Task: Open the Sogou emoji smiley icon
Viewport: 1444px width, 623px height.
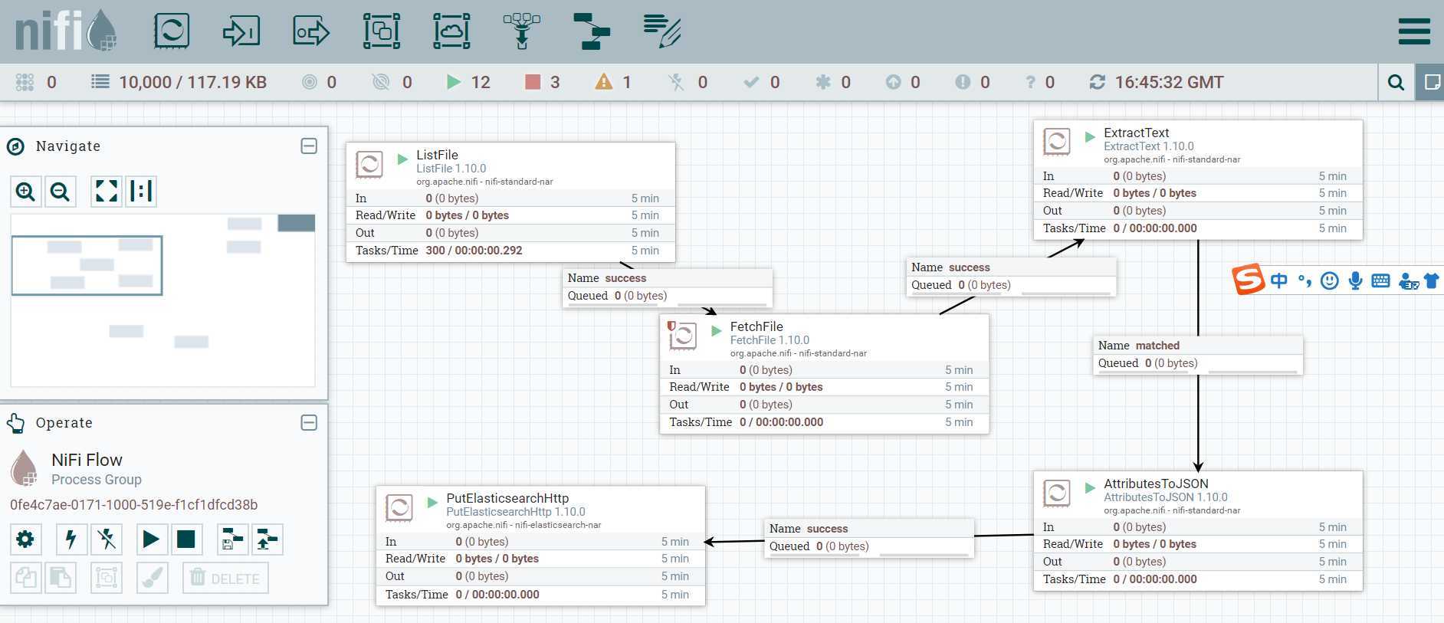Action: [x=1330, y=280]
